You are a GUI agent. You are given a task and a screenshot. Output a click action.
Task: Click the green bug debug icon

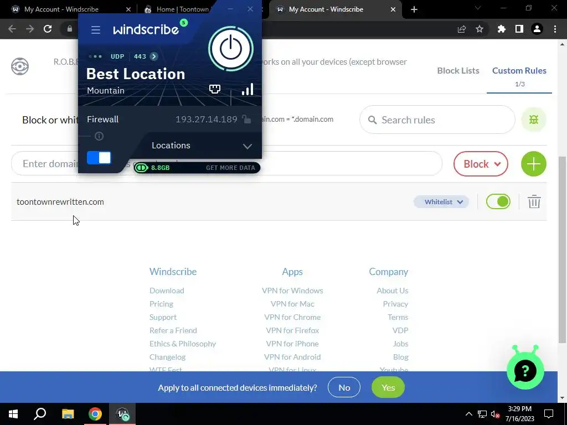534,120
